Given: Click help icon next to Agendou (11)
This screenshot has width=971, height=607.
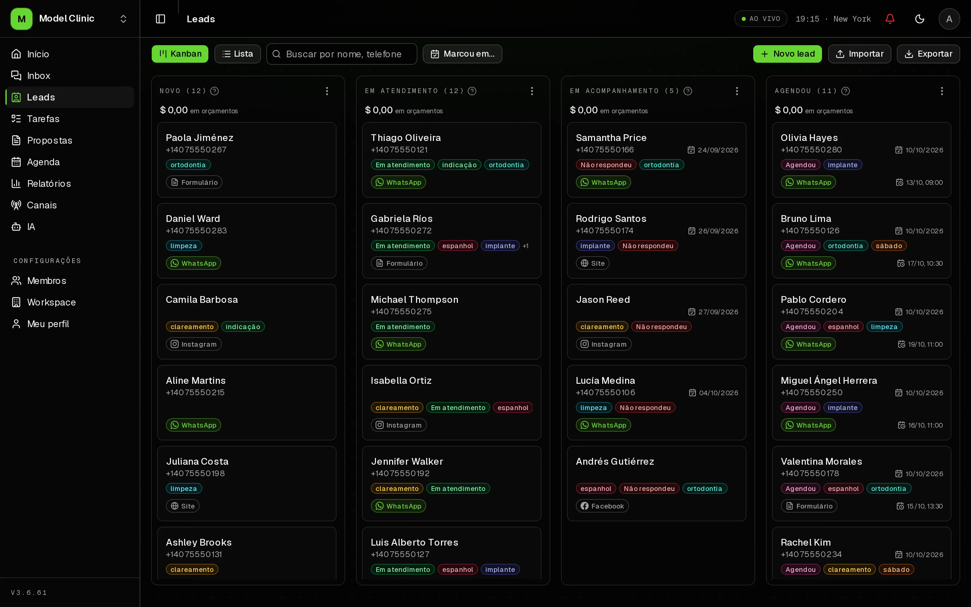Looking at the screenshot, I should point(846,91).
